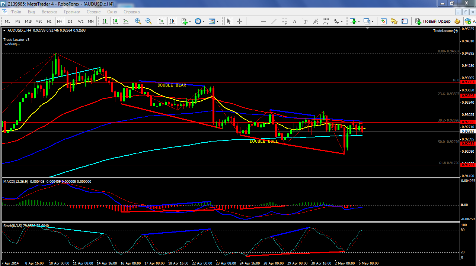Open the Файл menu

click(16, 12)
